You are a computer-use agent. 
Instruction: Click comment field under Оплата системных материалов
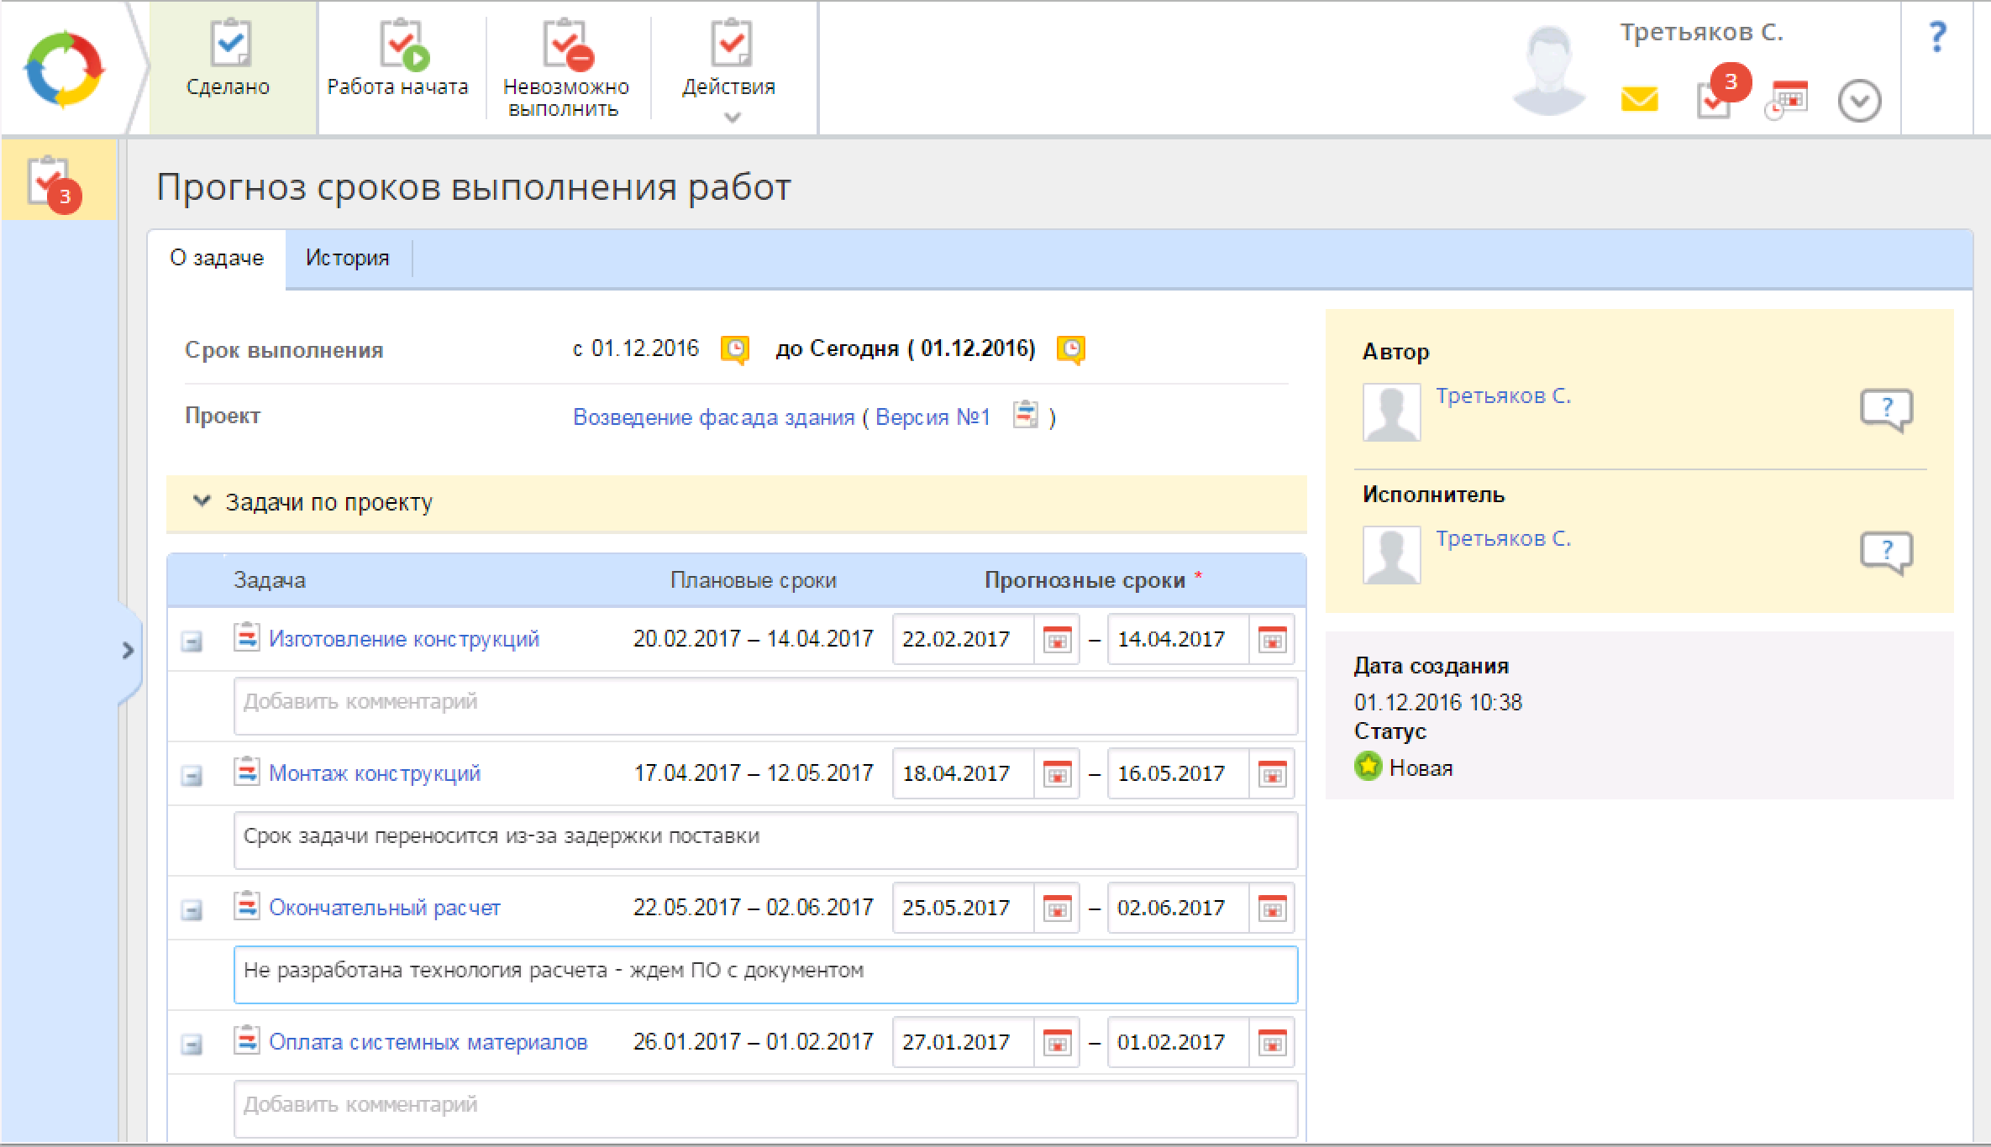coord(764,1108)
